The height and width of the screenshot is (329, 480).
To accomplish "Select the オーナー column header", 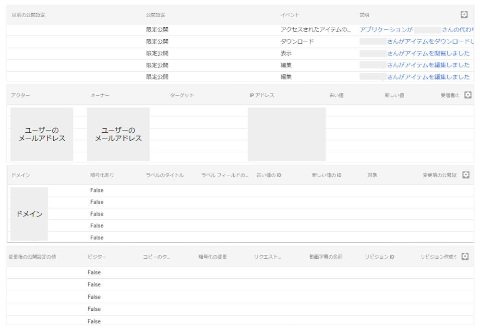I will pos(100,95).
